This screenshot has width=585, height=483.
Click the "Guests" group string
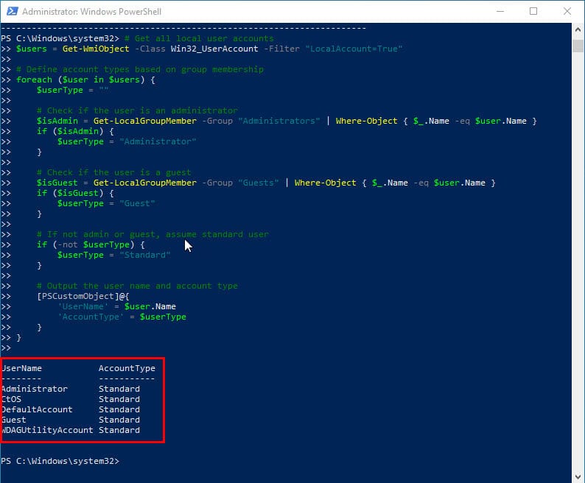pos(259,183)
